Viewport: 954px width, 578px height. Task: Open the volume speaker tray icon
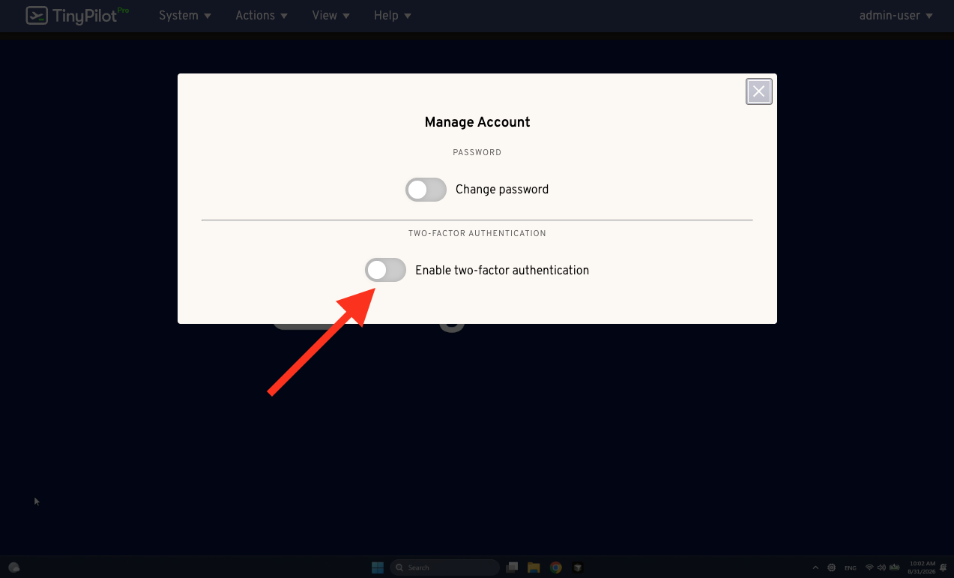pyautogui.click(x=881, y=568)
